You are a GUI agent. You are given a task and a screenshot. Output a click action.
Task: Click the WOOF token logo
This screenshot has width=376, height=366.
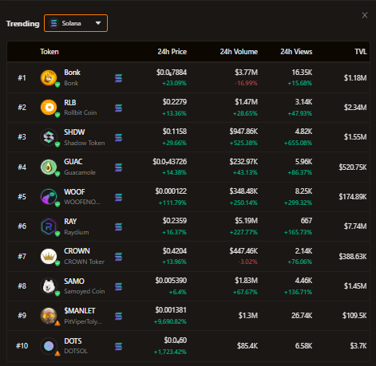[x=49, y=197]
